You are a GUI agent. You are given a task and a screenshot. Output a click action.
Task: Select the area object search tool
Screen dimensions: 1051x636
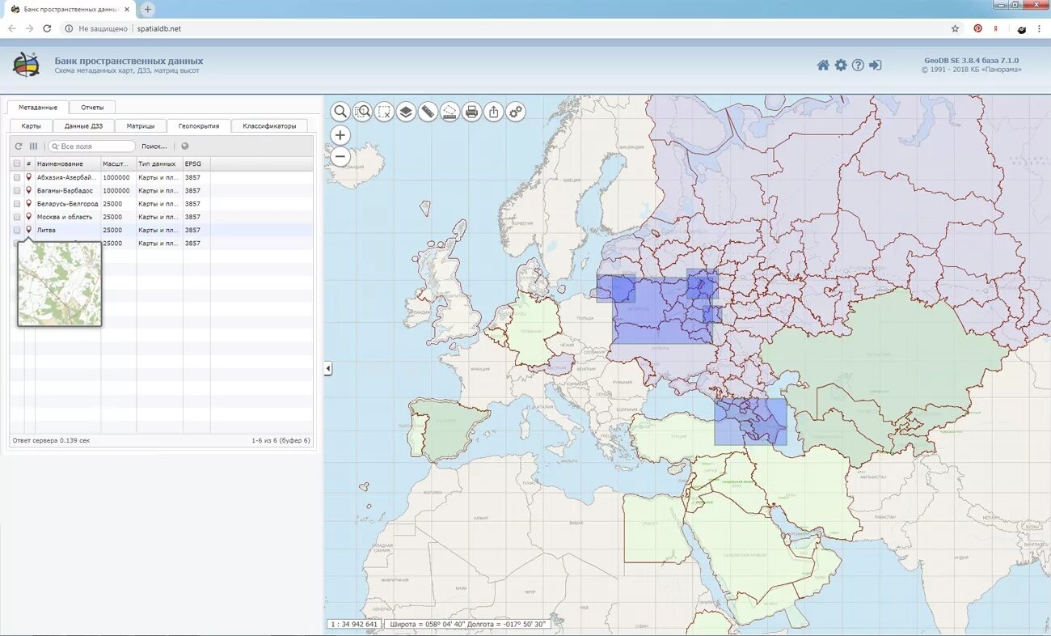click(x=362, y=112)
